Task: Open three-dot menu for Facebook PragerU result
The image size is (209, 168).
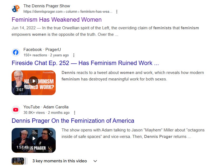Action: (74, 55)
